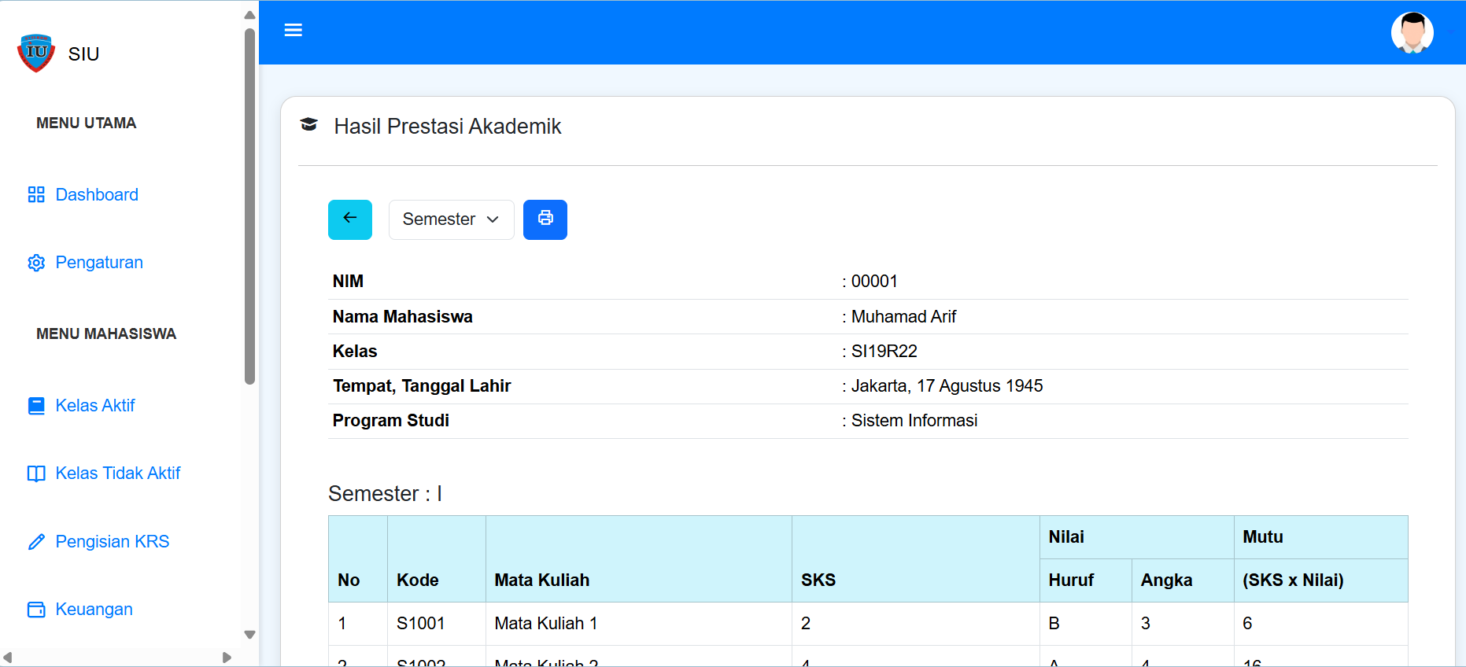The width and height of the screenshot is (1466, 667).
Task: Click the Dashboard grid icon
Action: (36, 195)
